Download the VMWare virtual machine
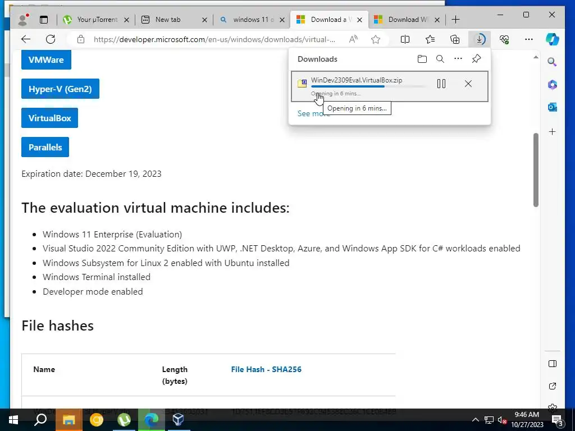575x431 pixels. [x=46, y=59]
